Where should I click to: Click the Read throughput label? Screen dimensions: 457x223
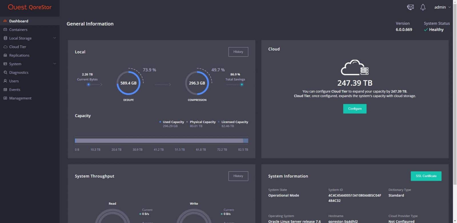coord(112,204)
